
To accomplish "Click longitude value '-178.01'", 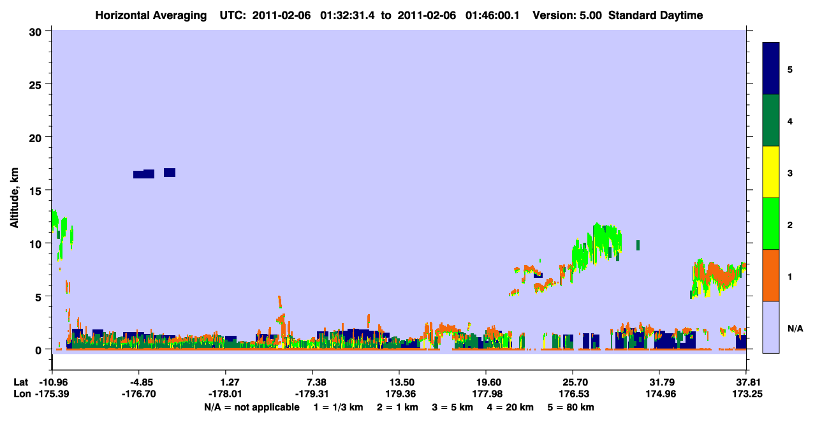I will click(226, 394).
